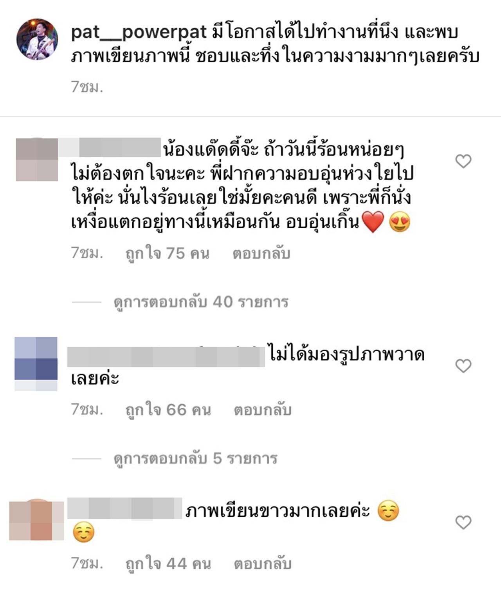Open the second commenter's blurred username

(166, 356)
